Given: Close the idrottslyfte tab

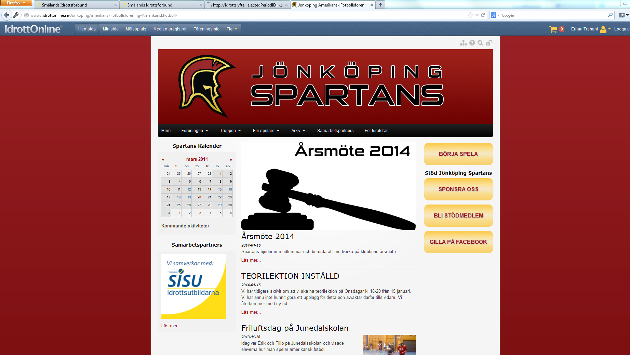Looking at the screenshot, I should point(286,5).
